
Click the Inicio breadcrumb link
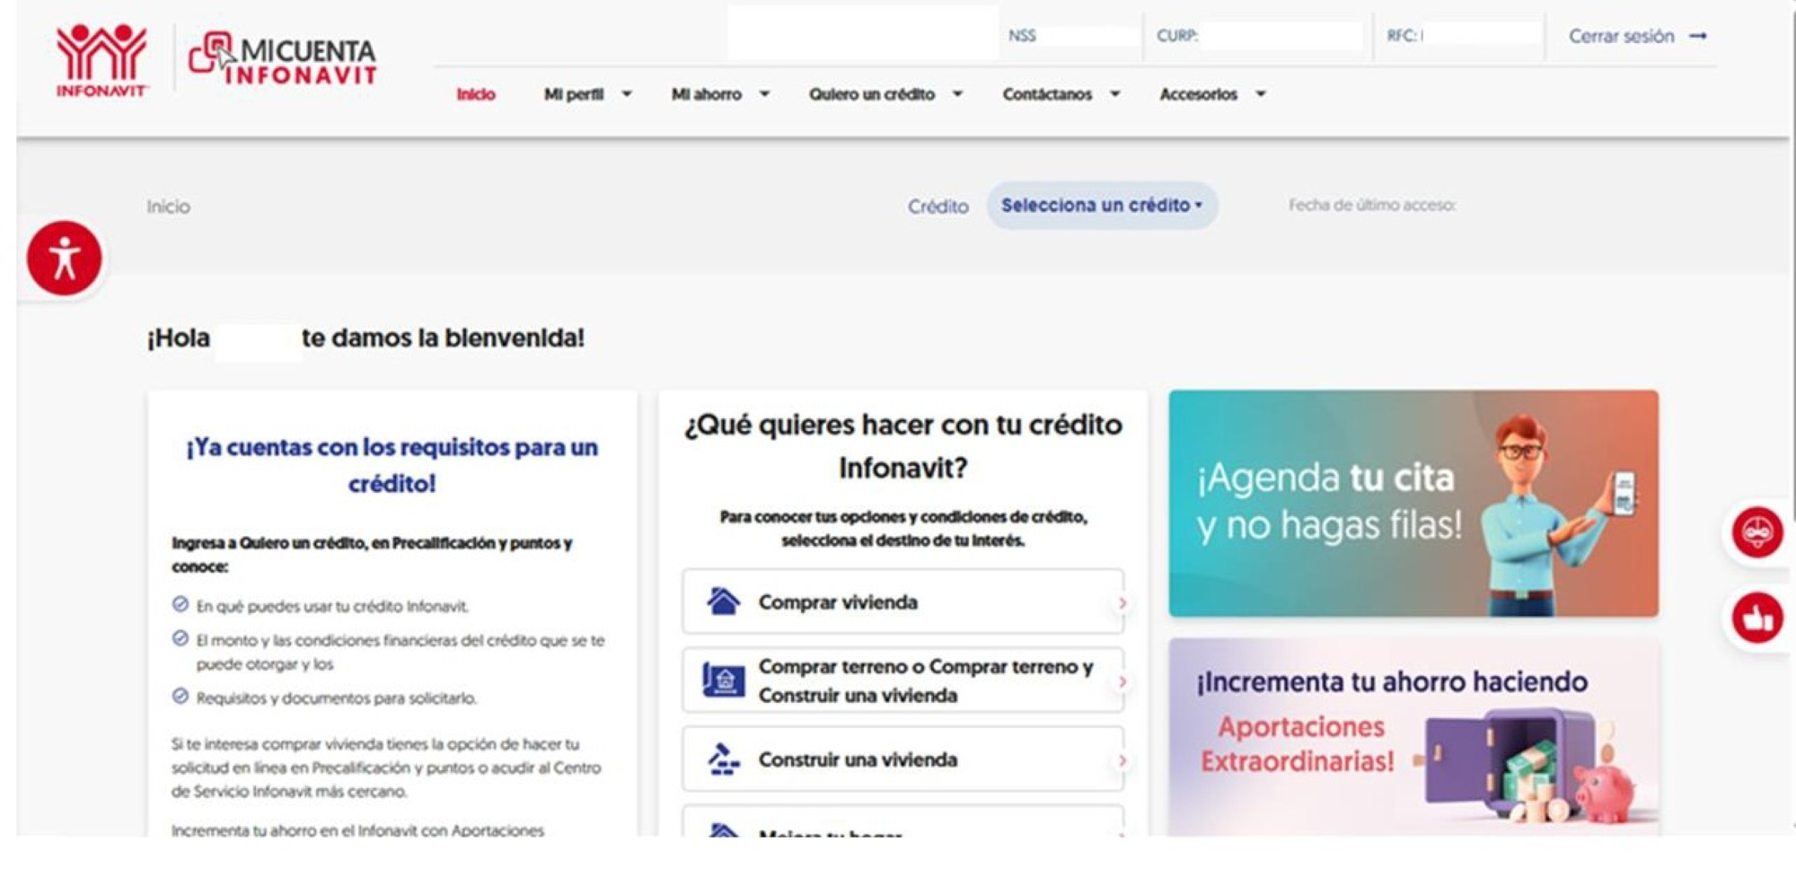tap(169, 206)
